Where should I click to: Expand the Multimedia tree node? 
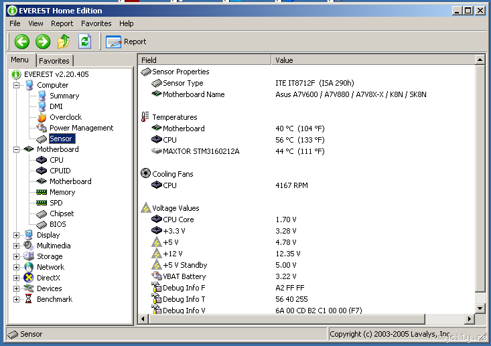click(16, 246)
